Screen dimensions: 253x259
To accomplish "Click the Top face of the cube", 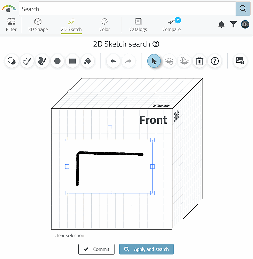I will [127, 93].
